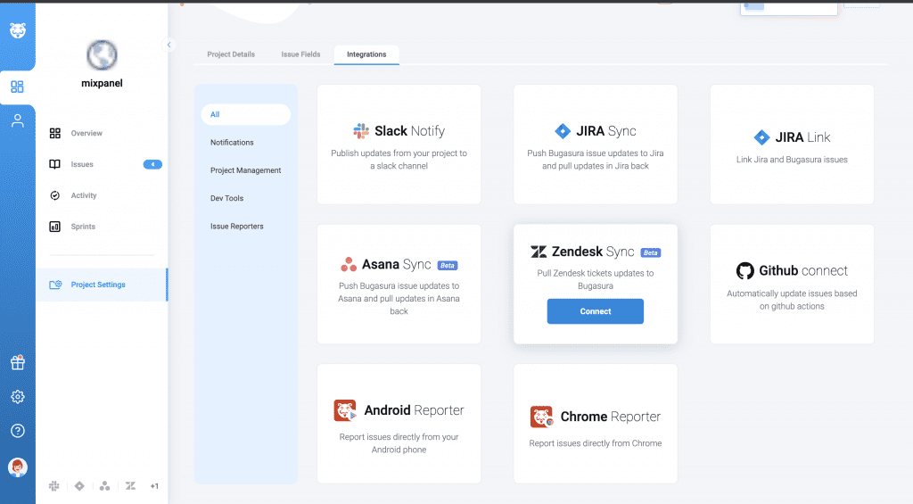Filter integrations by Notifications
This screenshot has width=913, height=504.
(232, 143)
